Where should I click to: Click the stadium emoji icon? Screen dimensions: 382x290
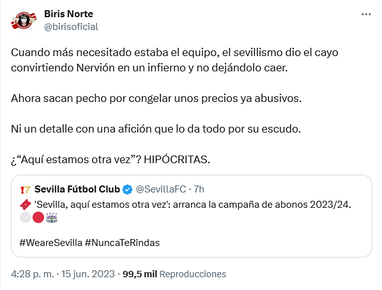coord(51,217)
